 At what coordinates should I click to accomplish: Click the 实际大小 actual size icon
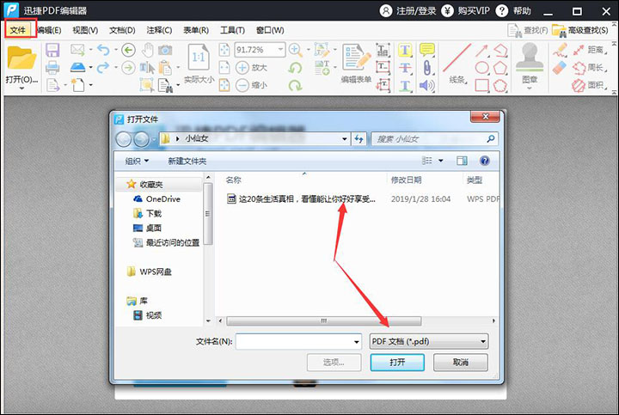198,58
